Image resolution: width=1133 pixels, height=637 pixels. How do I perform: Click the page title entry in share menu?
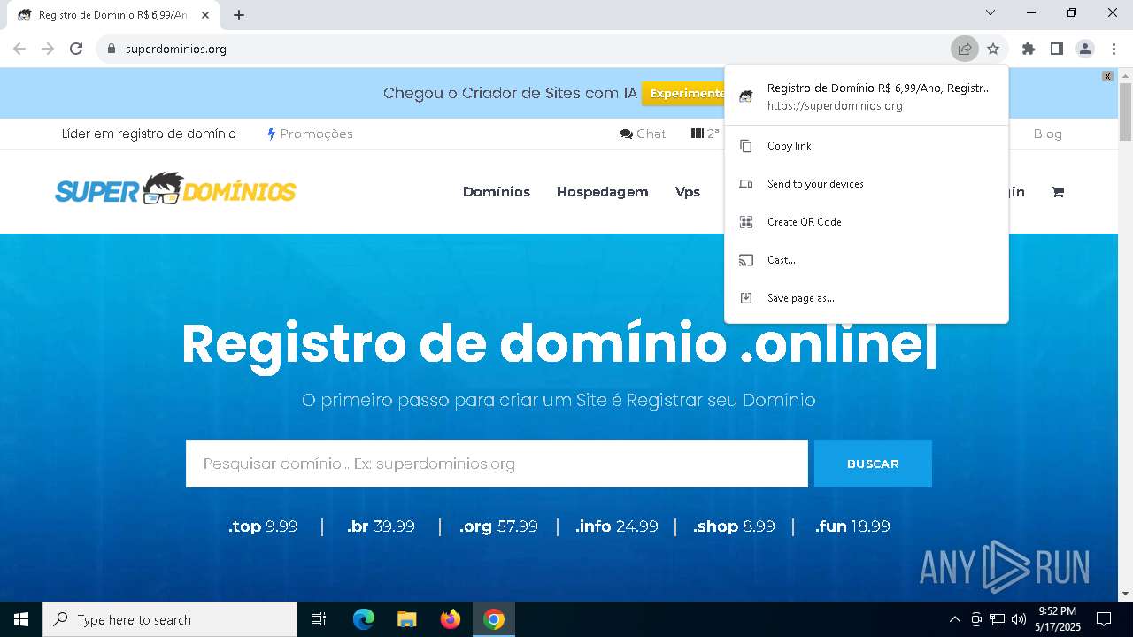[867, 96]
